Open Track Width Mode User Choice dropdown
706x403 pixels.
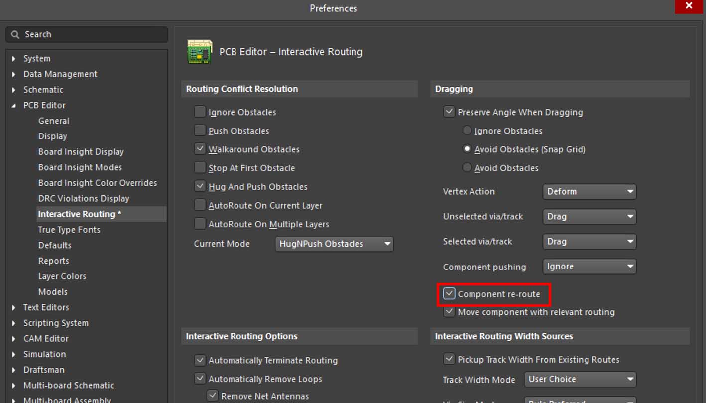coord(580,379)
